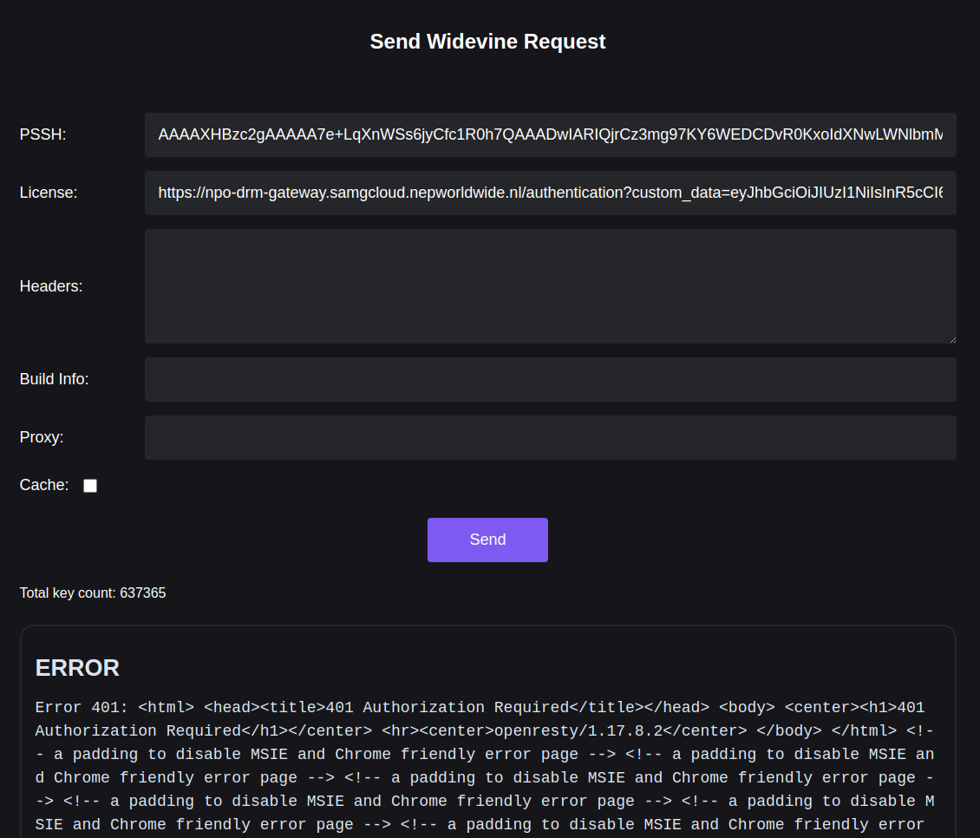This screenshot has width=980, height=838.
Task: Click the 'Build Info:' label
Action: click(x=54, y=379)
